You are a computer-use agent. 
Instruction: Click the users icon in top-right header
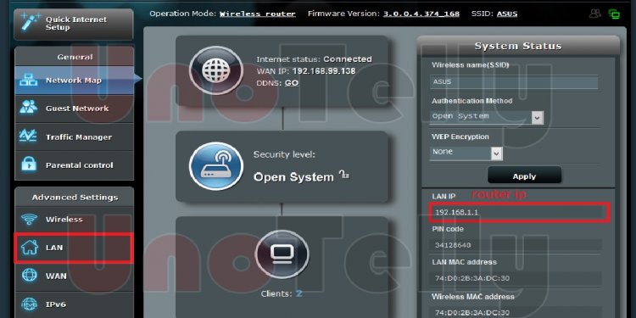595,14
